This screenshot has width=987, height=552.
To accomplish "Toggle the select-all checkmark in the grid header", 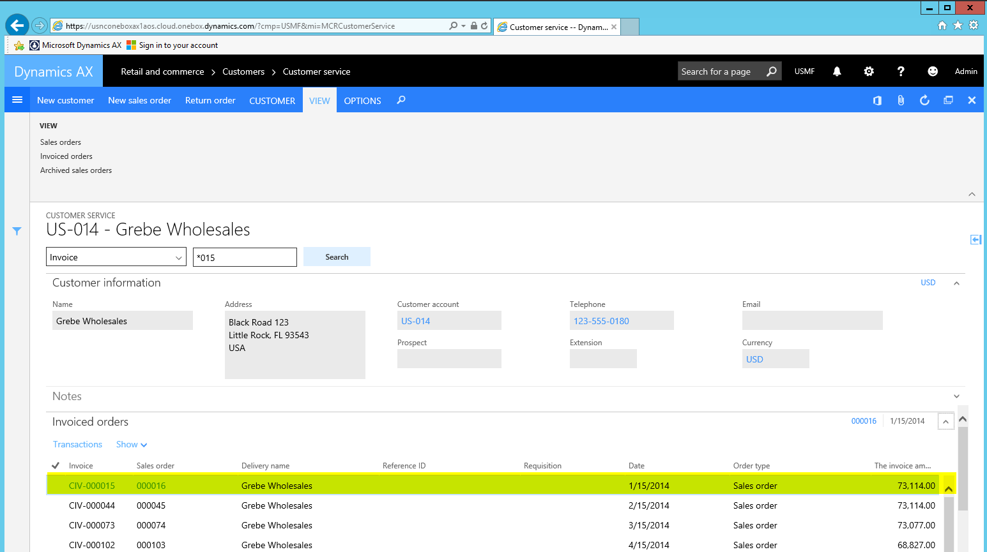I will coord(56,466).
